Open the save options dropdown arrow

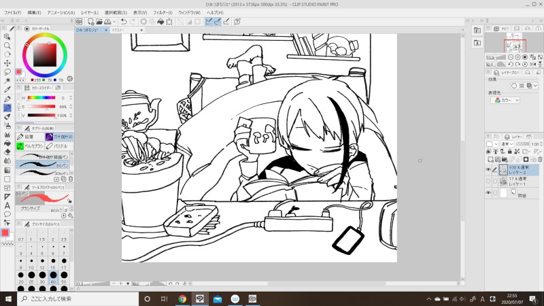(x=114, y=22)
